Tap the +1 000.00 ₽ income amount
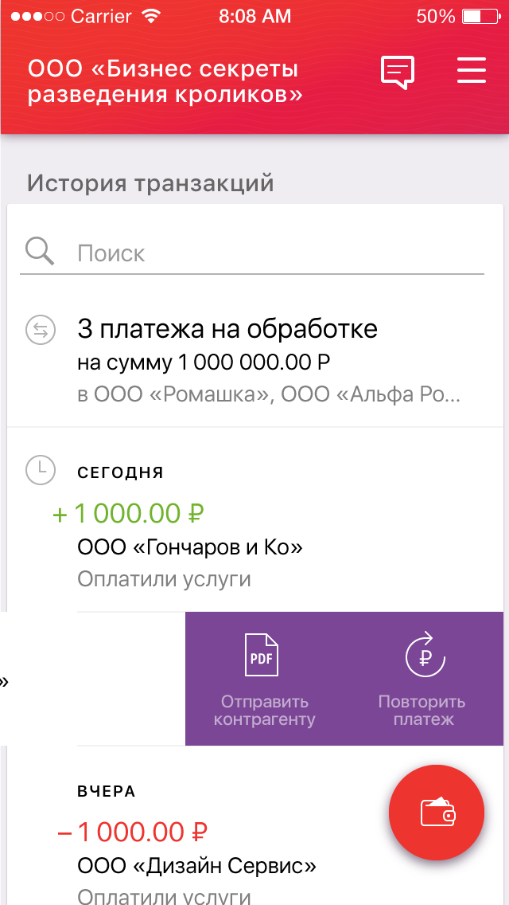Image resolution: width=509 pixels, height=905 pixels. [128, 513]
